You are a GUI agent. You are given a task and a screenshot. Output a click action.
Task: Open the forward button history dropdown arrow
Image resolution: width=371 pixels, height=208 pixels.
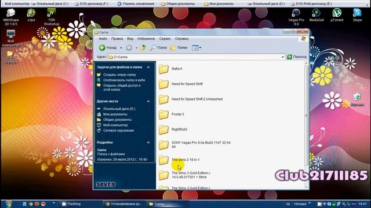[136, 48]
